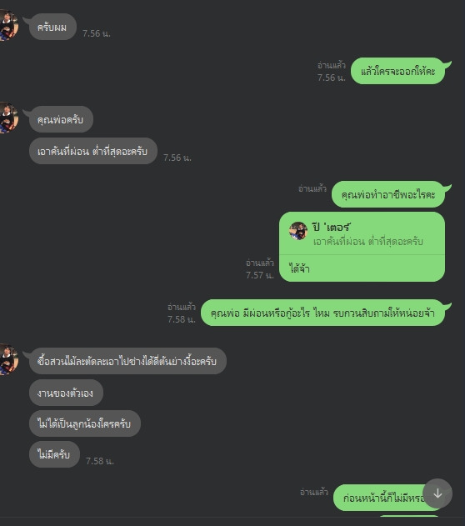Click small avatar inside quoted reply

(x=298, y=231)
